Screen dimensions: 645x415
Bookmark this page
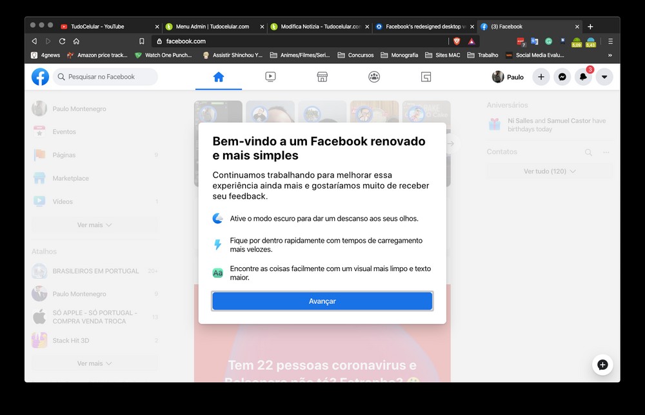click(x=141, y=41)
